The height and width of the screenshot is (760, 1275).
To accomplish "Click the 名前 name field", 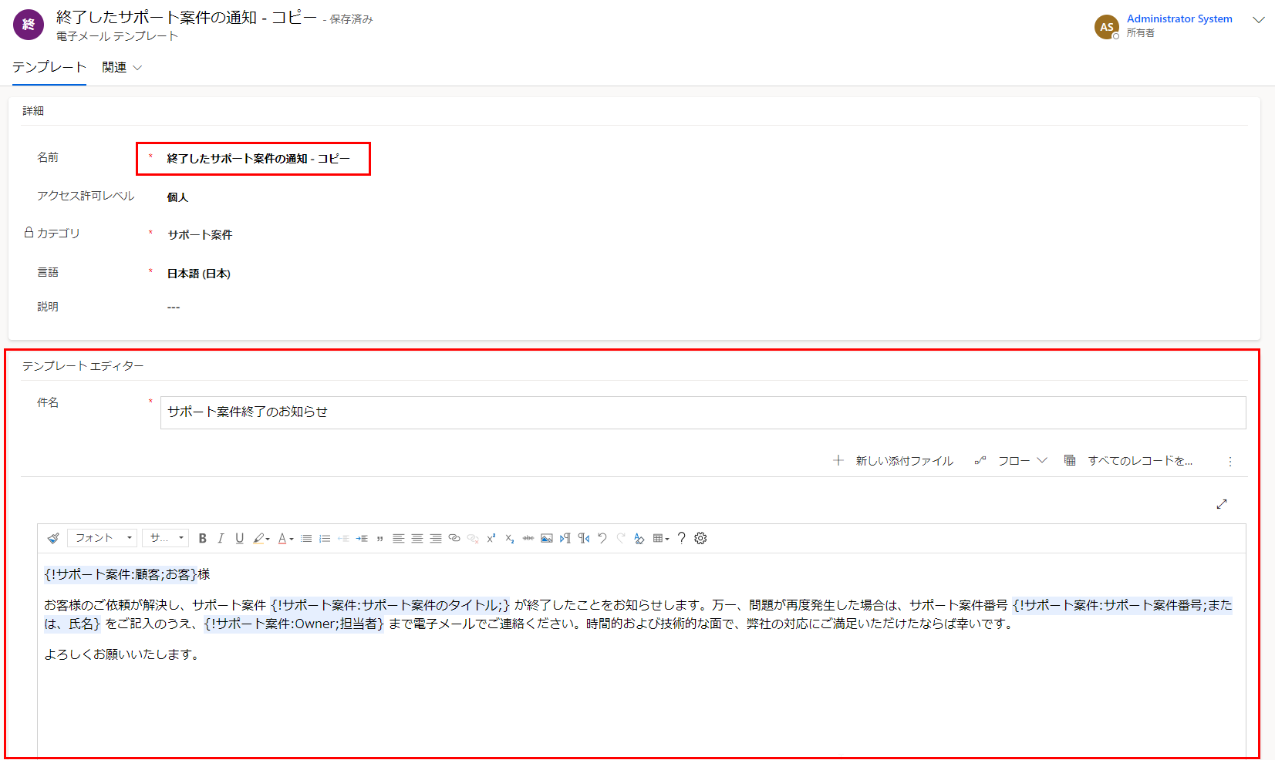I will (x=258, y=159).
